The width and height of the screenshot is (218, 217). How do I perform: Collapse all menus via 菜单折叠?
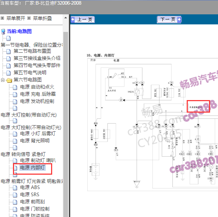pos(42,18)
